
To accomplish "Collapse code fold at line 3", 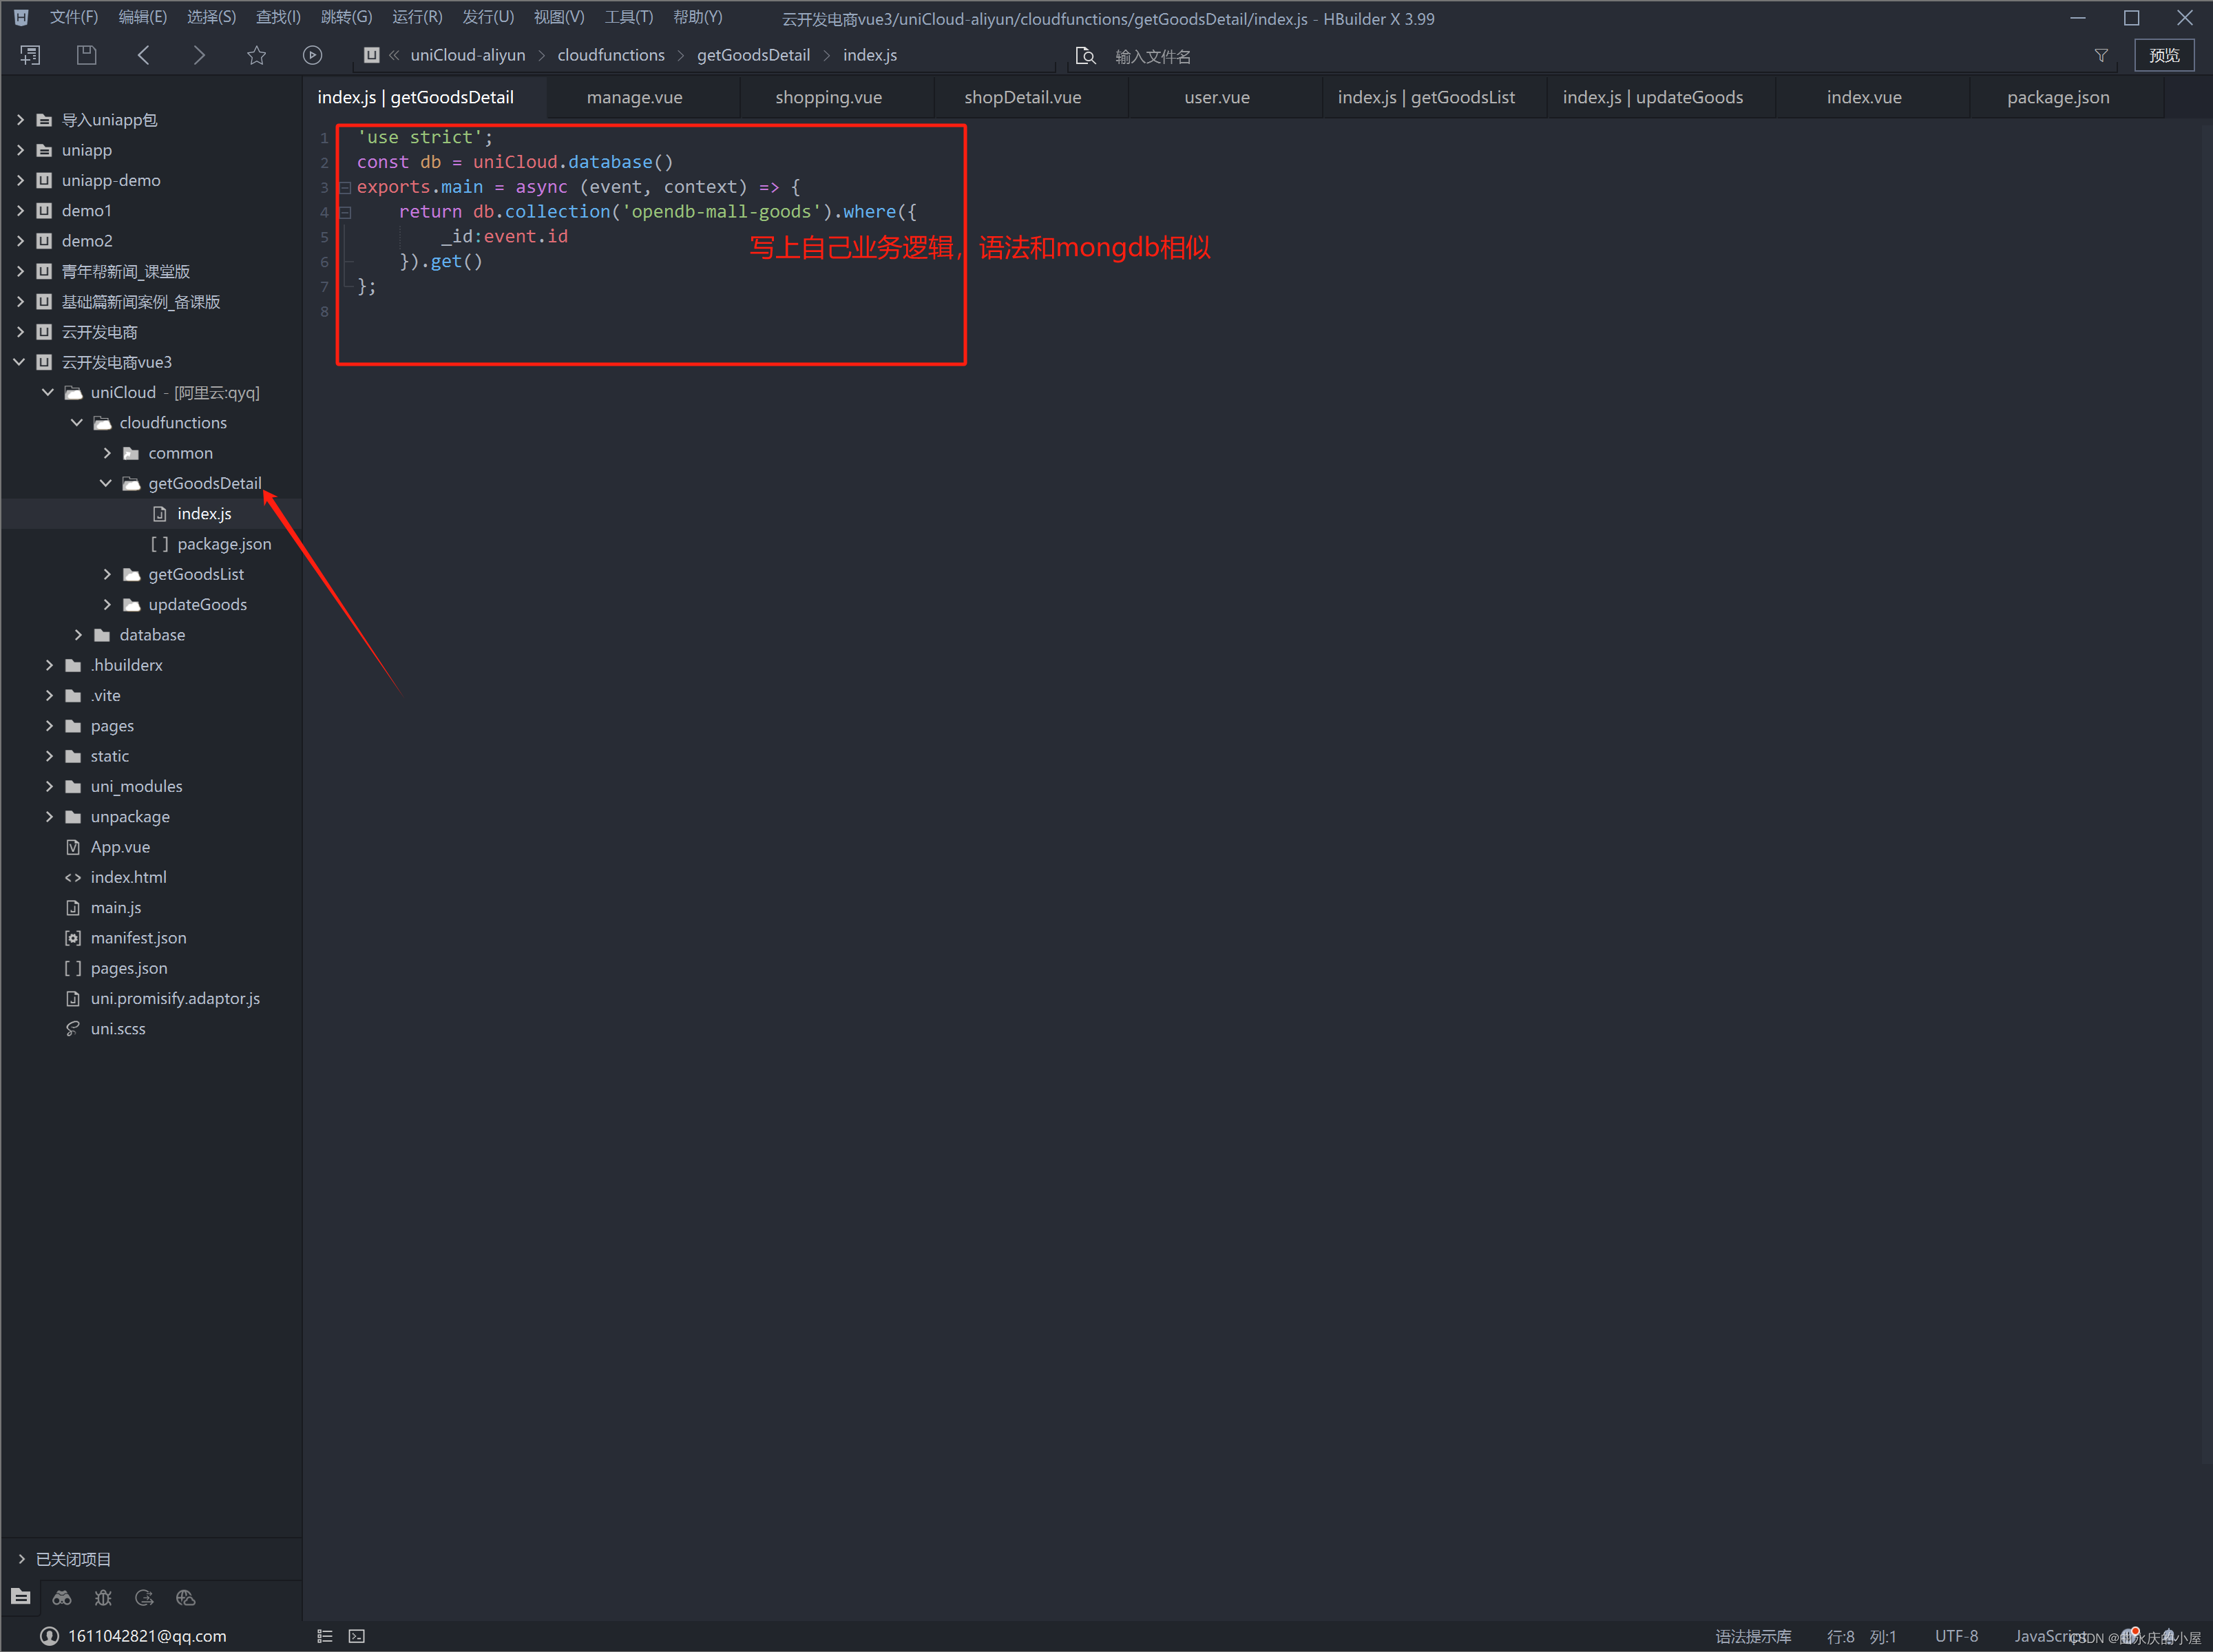I will 345,187.
